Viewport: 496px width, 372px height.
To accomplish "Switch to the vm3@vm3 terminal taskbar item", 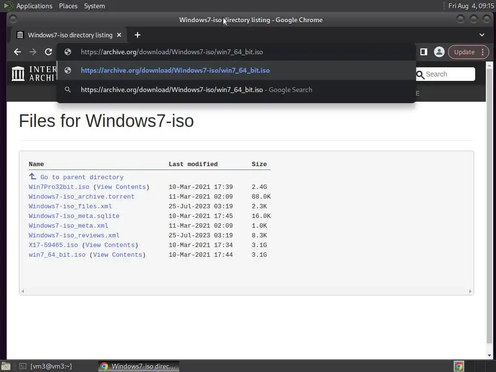I will [45, 366].
